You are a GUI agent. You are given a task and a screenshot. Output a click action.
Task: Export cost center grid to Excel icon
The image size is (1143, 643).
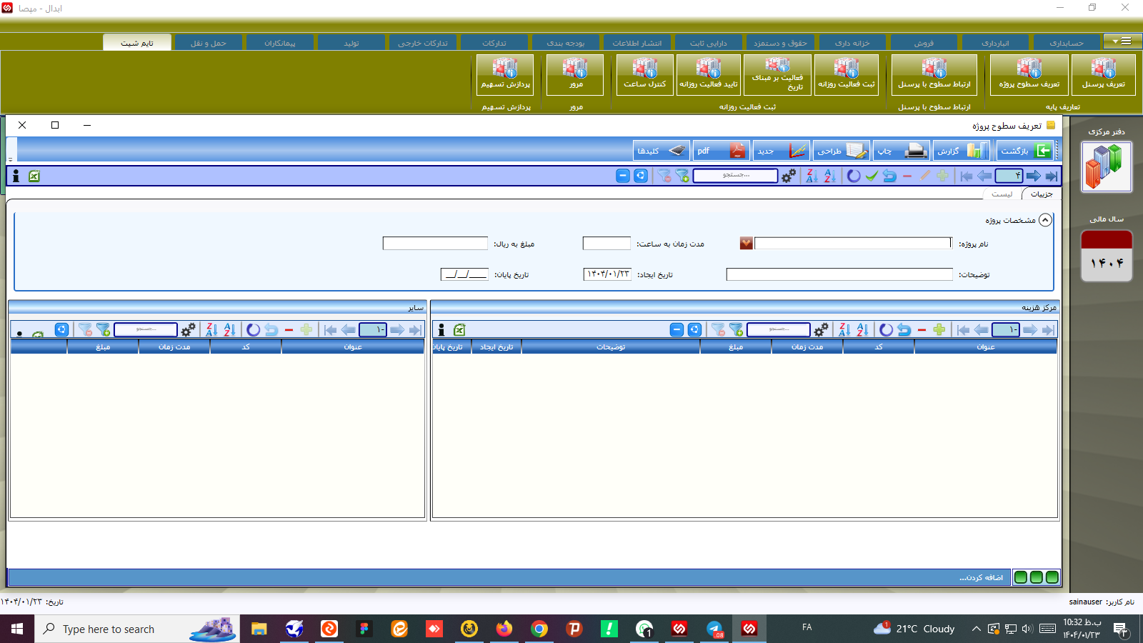pos(460,329)
